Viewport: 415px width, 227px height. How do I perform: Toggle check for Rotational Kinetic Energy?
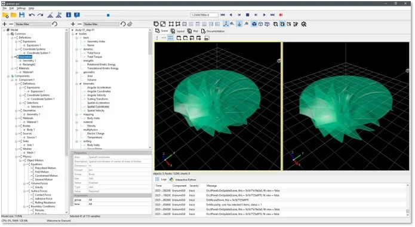pyautogui.click(x=85, y=65)
